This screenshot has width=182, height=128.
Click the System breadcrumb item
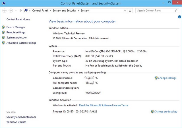tap(85, 10)
